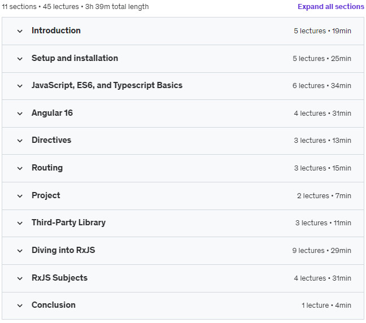Select the Project title

46,195
